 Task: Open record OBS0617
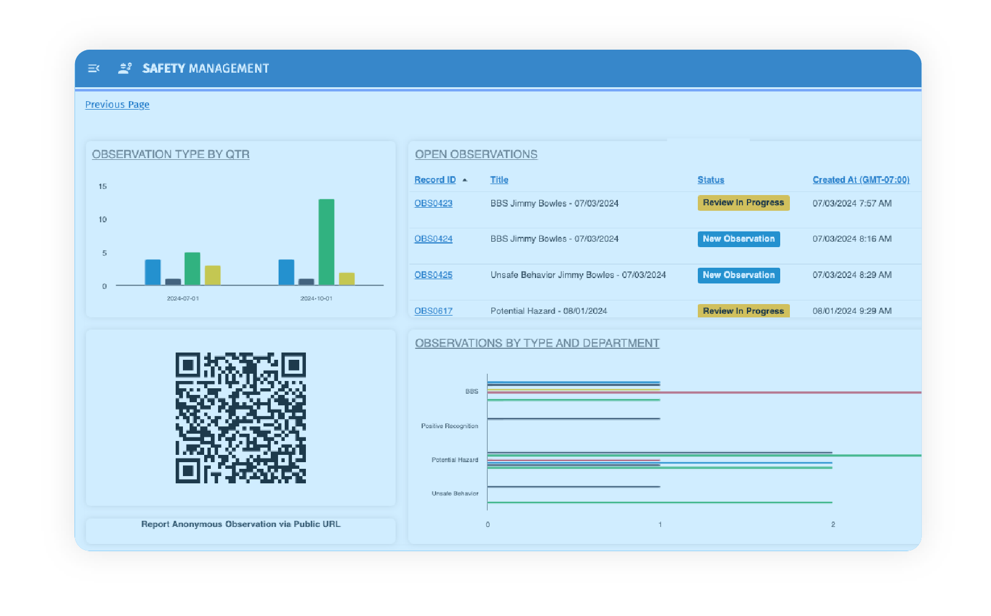click(x=433, y=311)
